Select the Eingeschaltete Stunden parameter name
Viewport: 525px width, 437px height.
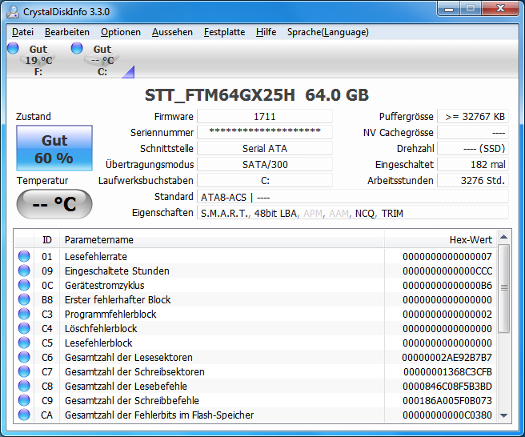(x=117, y=271)
